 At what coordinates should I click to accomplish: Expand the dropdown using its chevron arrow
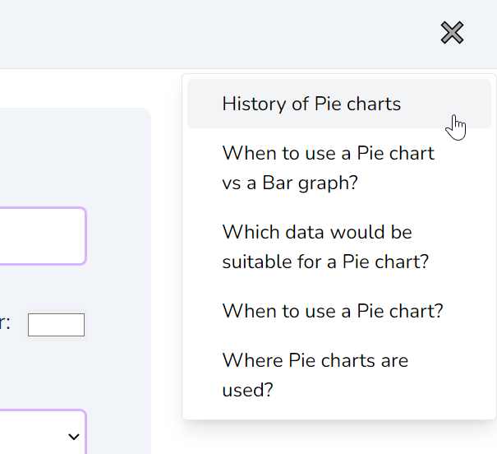(x=74, y=437)
